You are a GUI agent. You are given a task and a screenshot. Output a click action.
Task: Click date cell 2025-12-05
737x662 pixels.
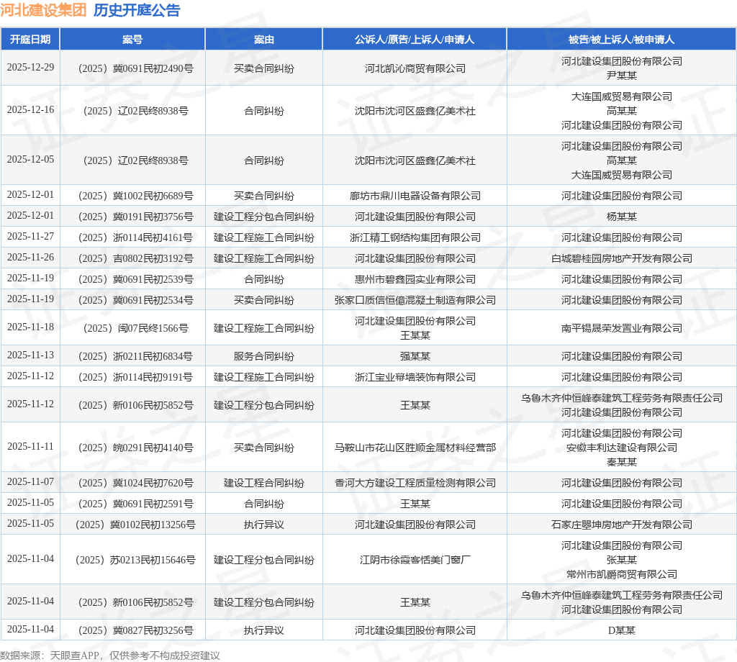point(30,159)
